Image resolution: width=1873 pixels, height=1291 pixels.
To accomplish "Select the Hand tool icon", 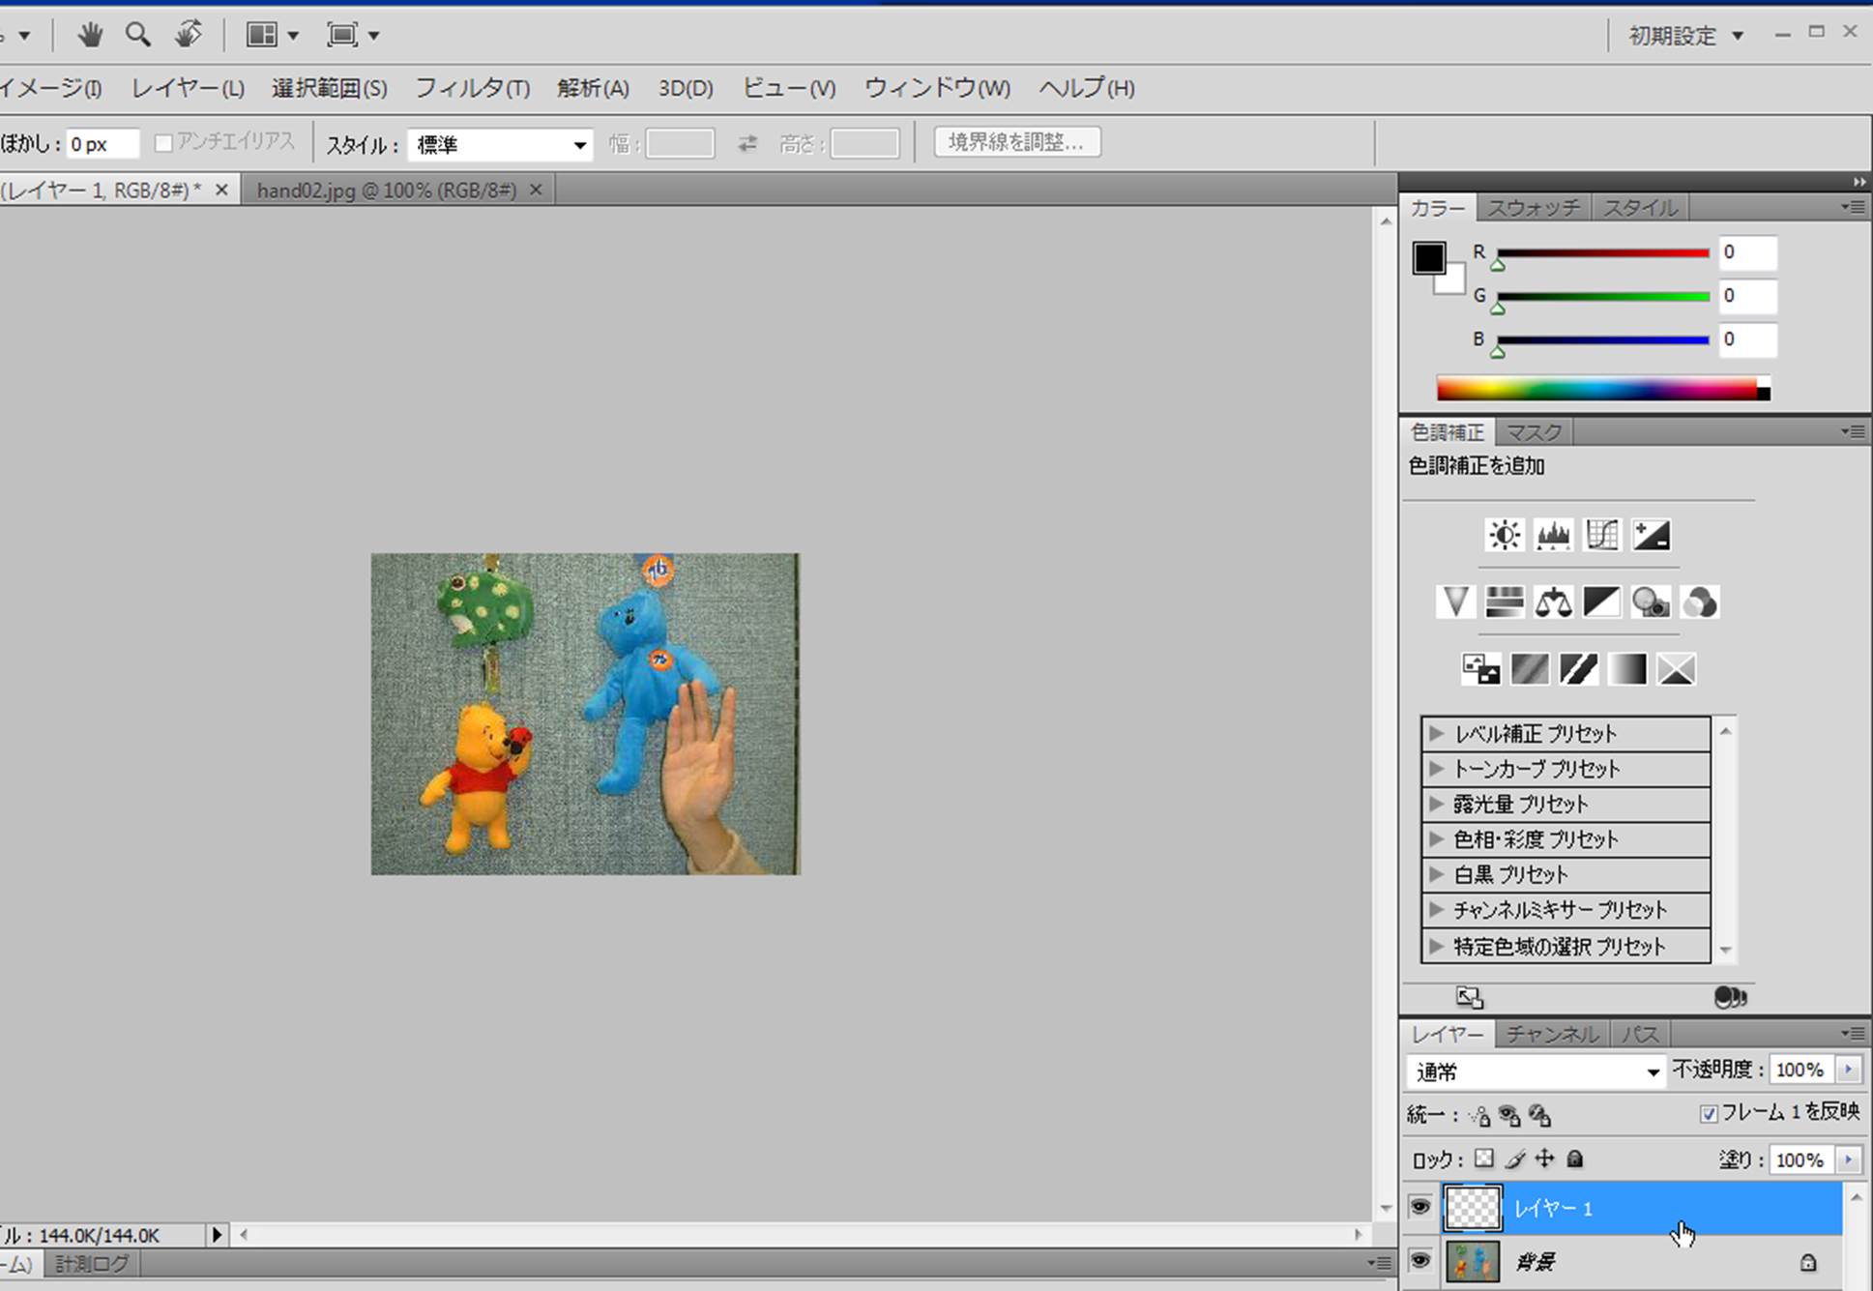I will [90, 36].
